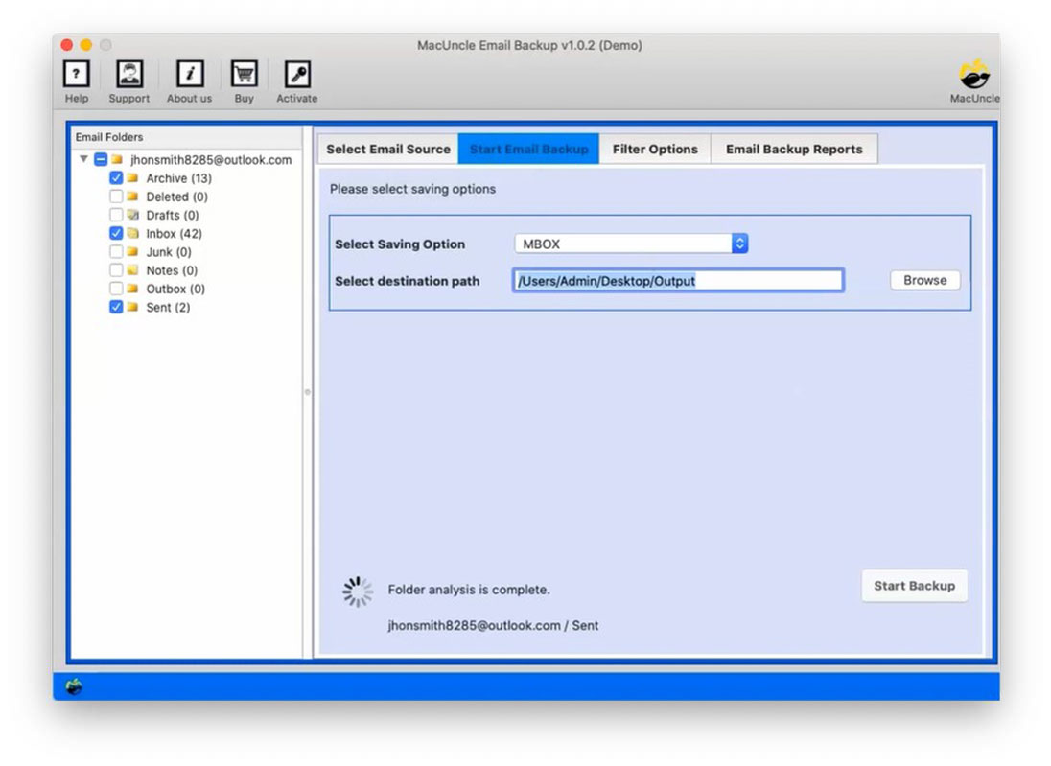The image size is (1051, 766).
Task: Open the Email Backup Reports tab
Action: pyautogui.click(x=793, y=149)
